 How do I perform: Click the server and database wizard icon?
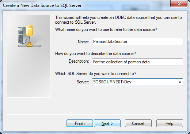29,36
